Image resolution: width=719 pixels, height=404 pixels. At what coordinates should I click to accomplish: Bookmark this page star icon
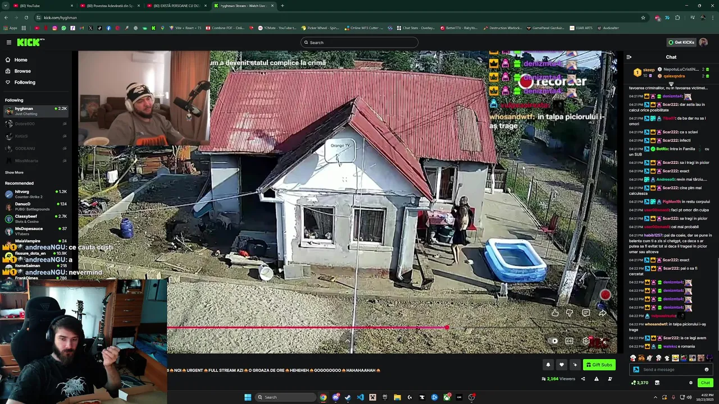tap(643, 17)
